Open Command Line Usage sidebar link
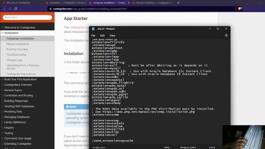Image resolution: width=265 pixels, height=149 pixels. coord(18,138)
